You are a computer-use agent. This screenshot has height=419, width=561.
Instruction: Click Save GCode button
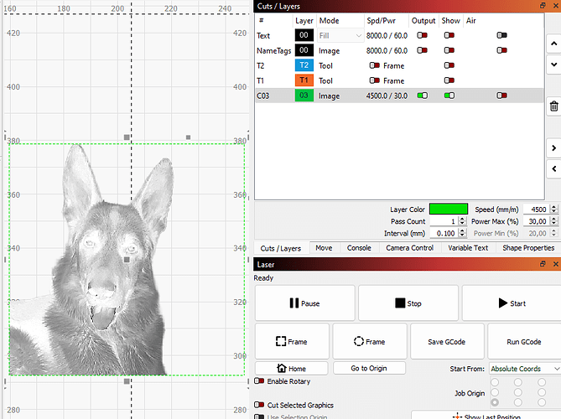pos(447,341)
